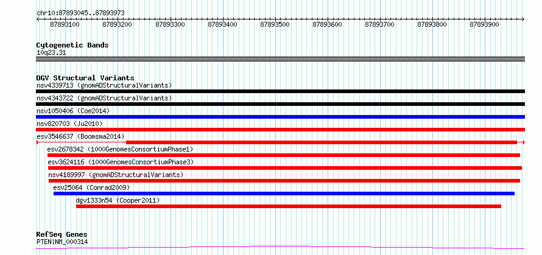Select the esv3546637 (Boomsma2014) label
The width and height of the screenshot is (542, 255).
pyautogui.click(x=80, y=136)
